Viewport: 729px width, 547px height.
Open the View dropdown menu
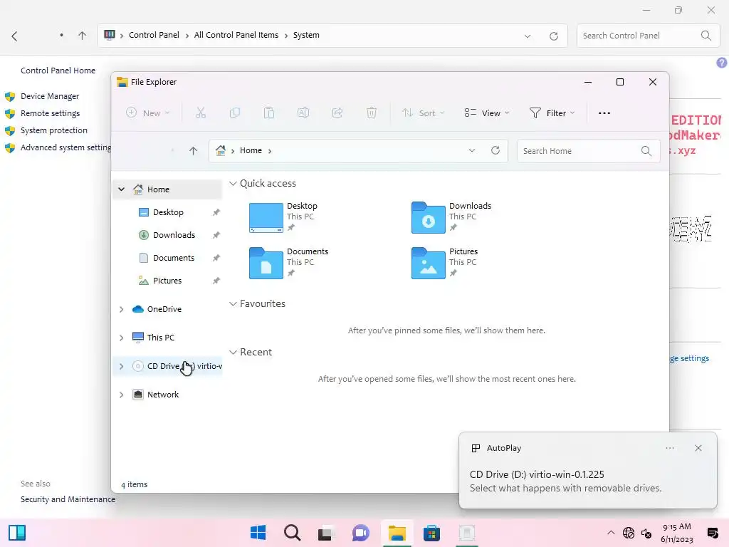point(487,113)
